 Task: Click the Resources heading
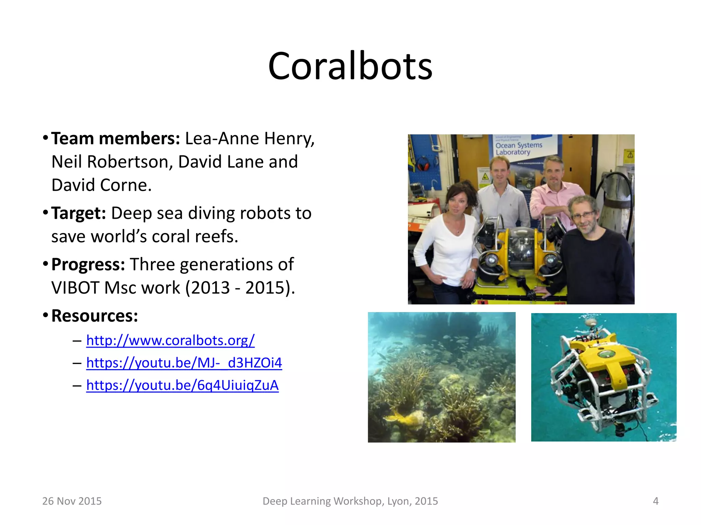pyautogui.click(x=94, y=316)
